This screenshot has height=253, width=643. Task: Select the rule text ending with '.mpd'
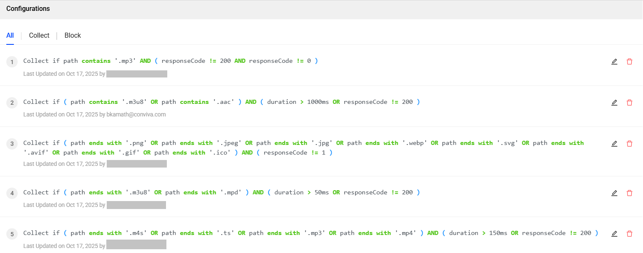[x=221, y=192]
